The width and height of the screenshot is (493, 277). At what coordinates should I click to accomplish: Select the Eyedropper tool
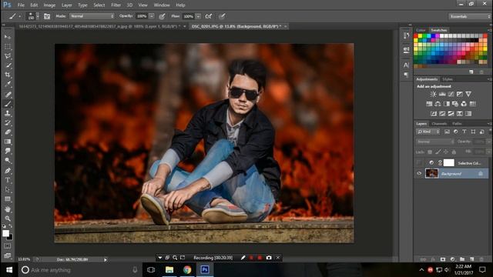(8, 84)
